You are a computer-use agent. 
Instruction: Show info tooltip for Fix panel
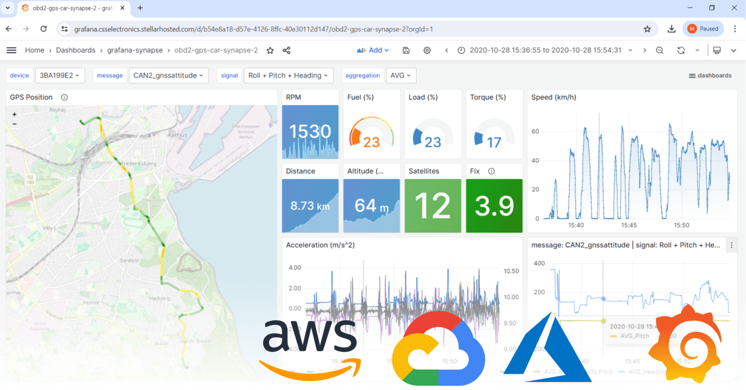coord(491,171)
